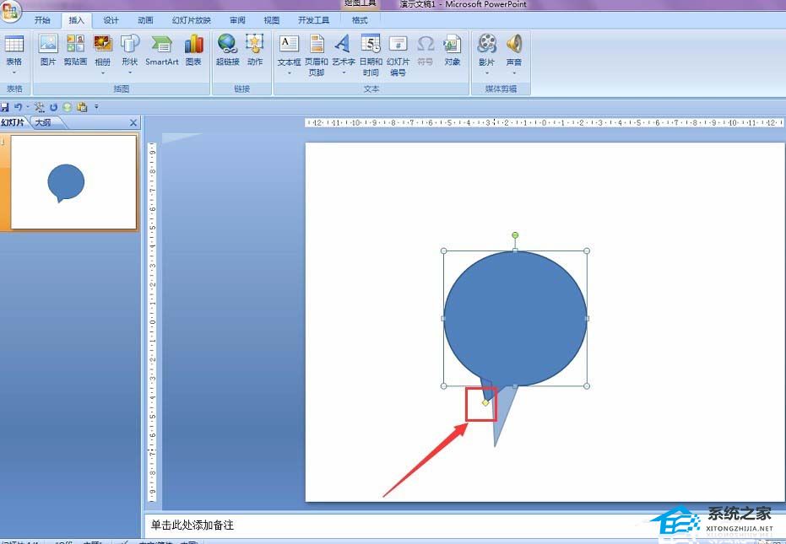This screenshot has width=786, height=544.
Task: Click the bottom-right sizing handle of the shape
Action: 587,385
